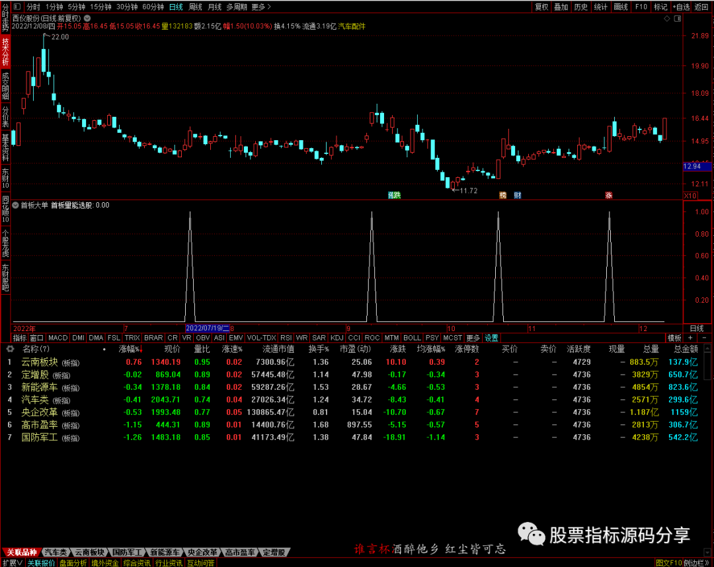This screenshot has height=567, width=714.
Task: Click the 涨 event marker on chart
Action: coord(608,195)
